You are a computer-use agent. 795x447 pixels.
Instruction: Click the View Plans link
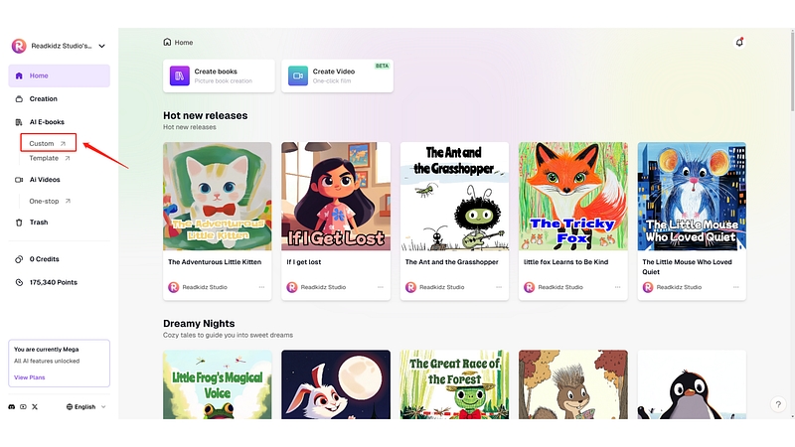30,377
